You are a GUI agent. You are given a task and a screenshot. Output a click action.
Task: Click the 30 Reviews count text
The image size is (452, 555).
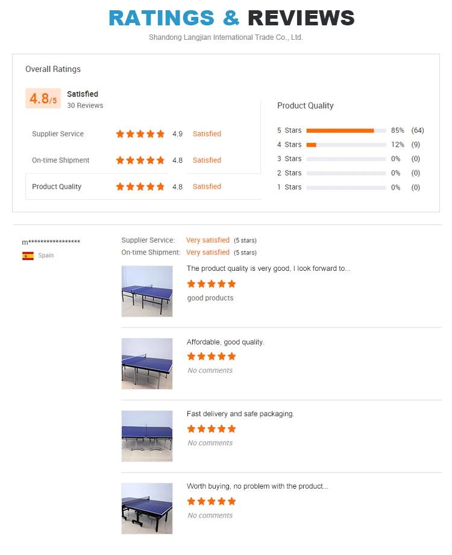click(85, 106)
